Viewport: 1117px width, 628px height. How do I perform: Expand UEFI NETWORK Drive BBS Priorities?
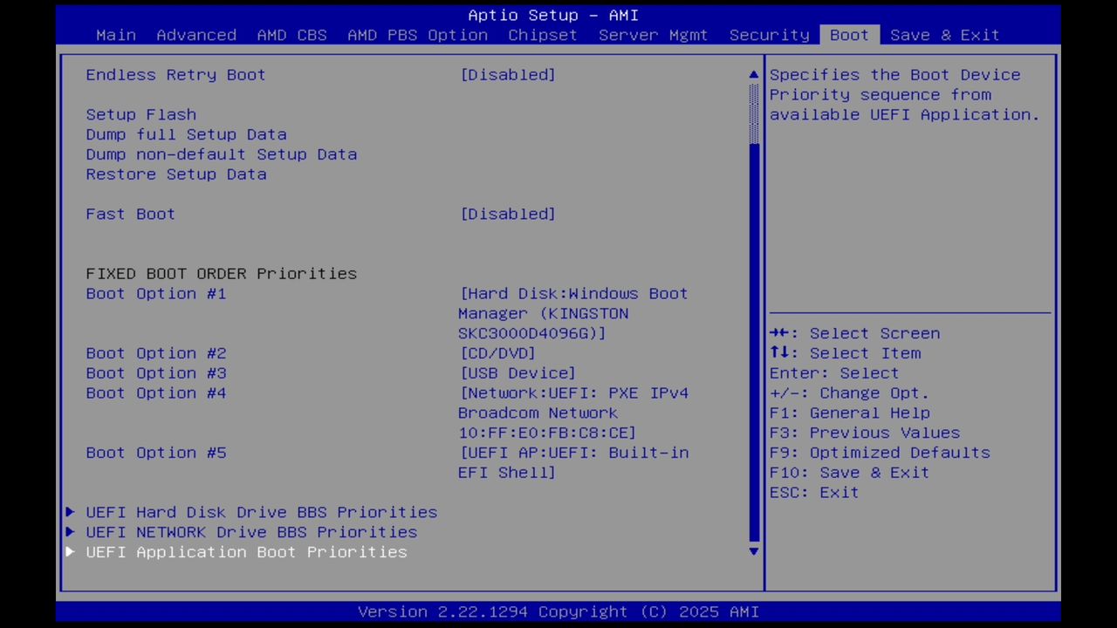(x=251, y=532)
